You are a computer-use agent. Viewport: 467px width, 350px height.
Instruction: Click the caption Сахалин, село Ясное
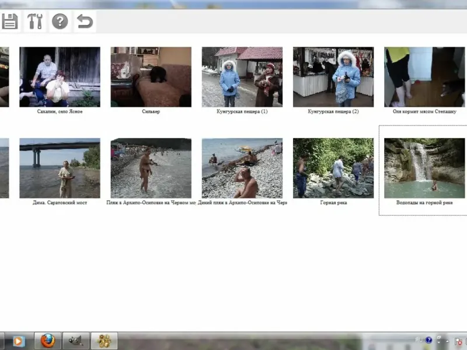point(60,111)
